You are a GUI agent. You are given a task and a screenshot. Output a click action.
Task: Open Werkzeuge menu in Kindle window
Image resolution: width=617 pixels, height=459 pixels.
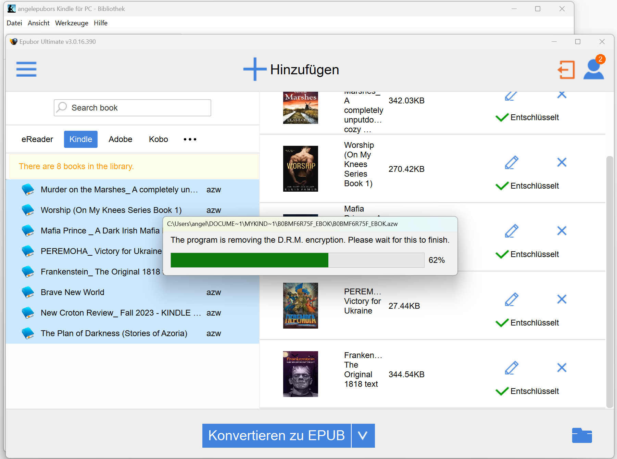pyautogui.click(x=72, y=23)
